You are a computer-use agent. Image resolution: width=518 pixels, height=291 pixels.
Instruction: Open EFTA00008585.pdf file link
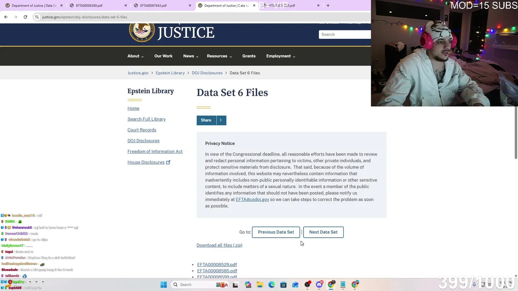pyautogui.click(x=217, y=271)
